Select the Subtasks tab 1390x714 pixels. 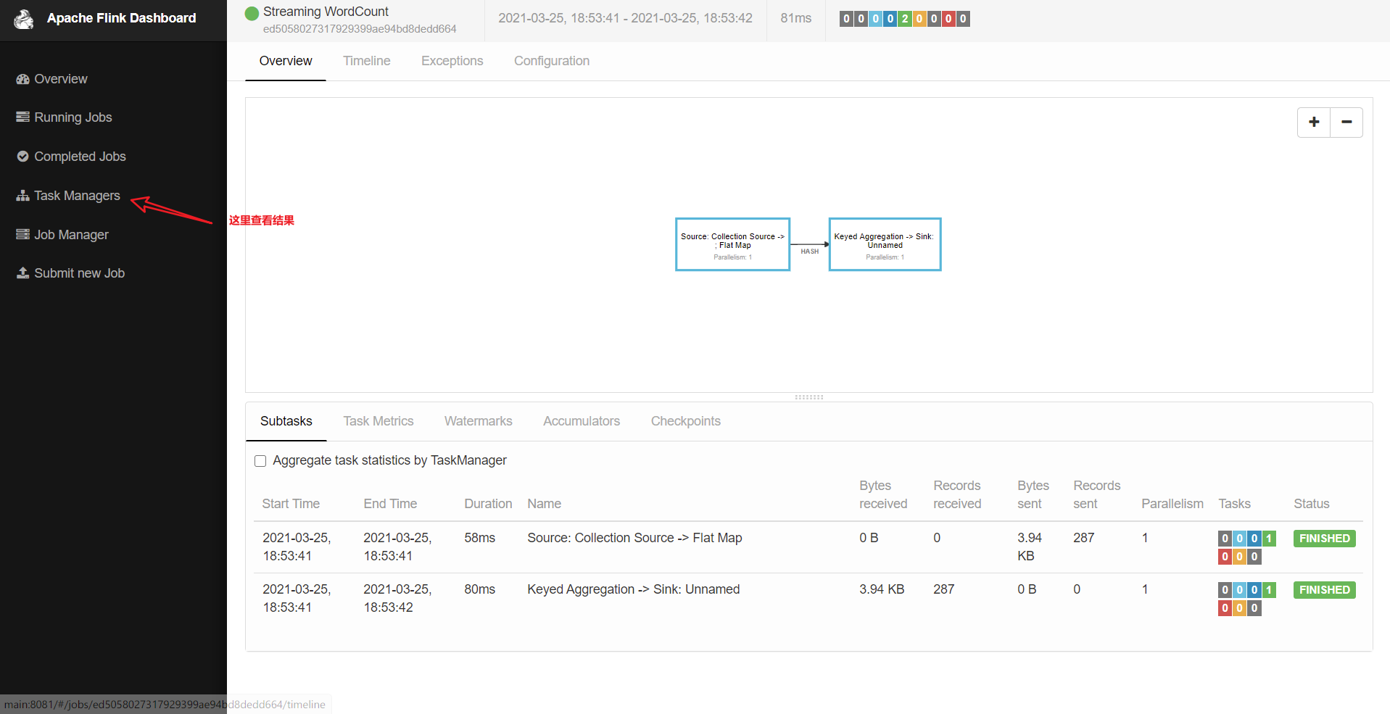[x=286, y=421]
